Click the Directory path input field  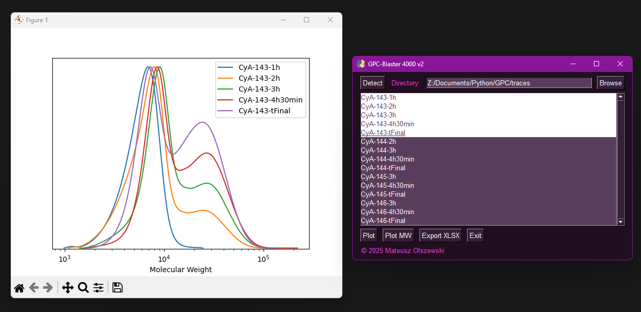[x=508, y=83]
